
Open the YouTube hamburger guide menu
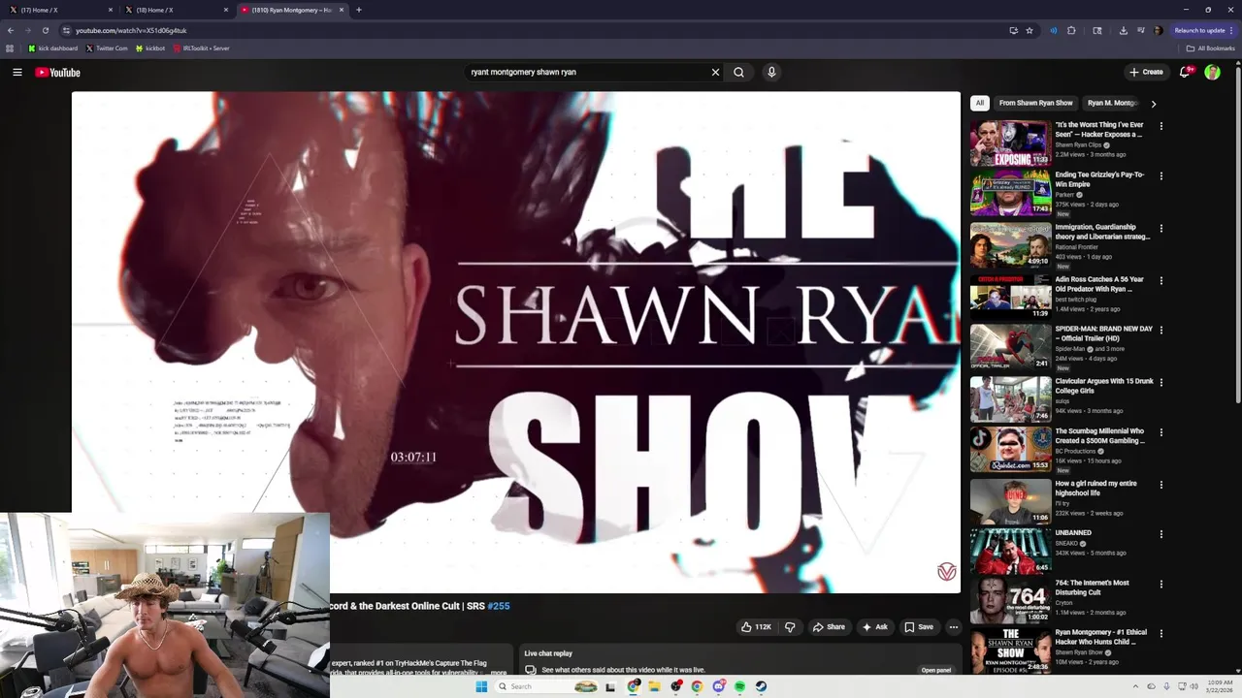16,72
